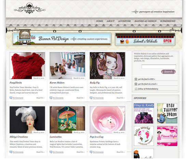
Task: Open the Pup in a Cup thumbnail
Action: click(107, 120)
